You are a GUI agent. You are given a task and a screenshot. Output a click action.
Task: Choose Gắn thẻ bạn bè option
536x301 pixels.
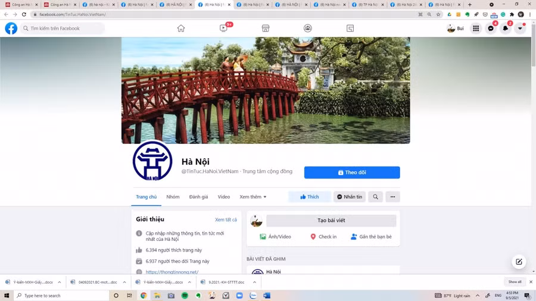371,237
